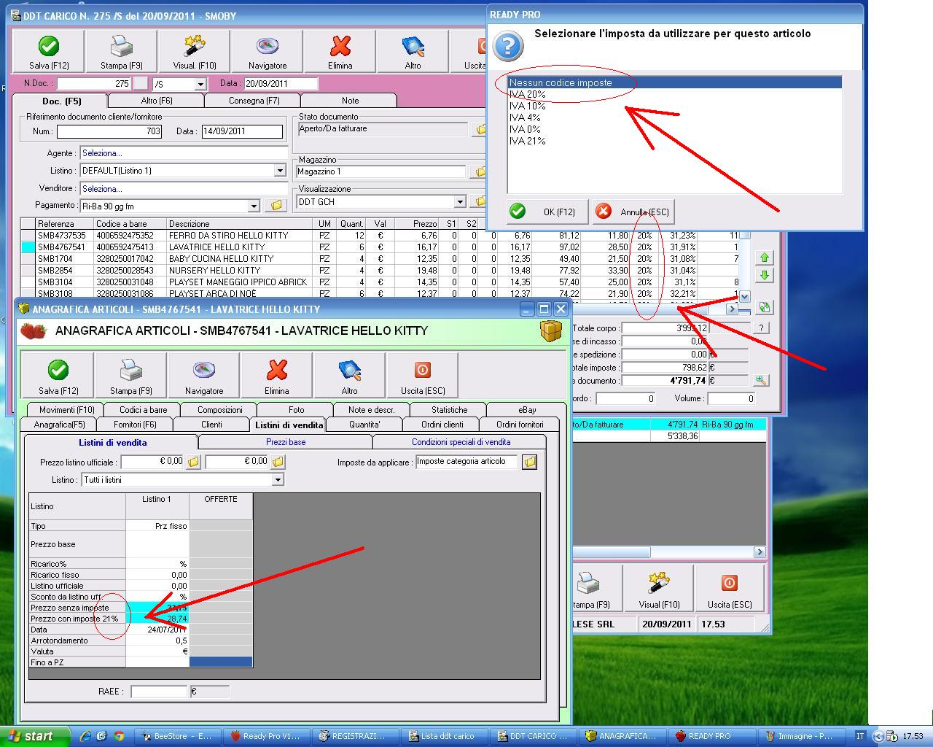Click the box icon in Anagrafica Articoli header
The width and height of the screenshot is (933, 747).
click(x=552, y=331)
